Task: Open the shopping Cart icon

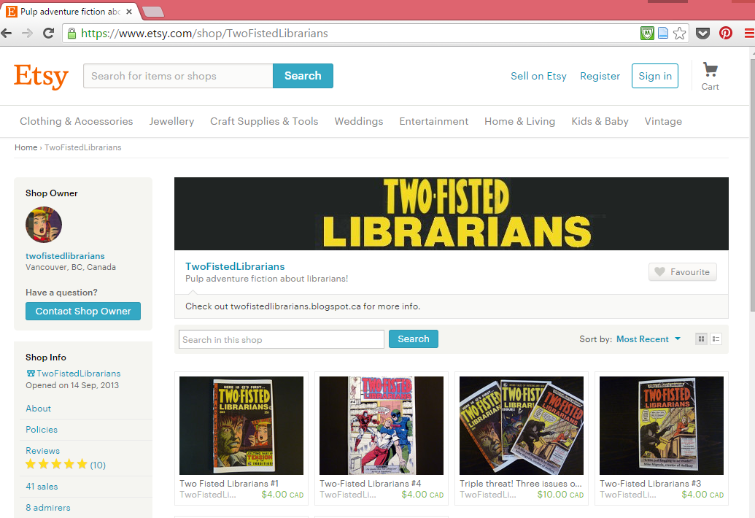Action: (711, 77)
